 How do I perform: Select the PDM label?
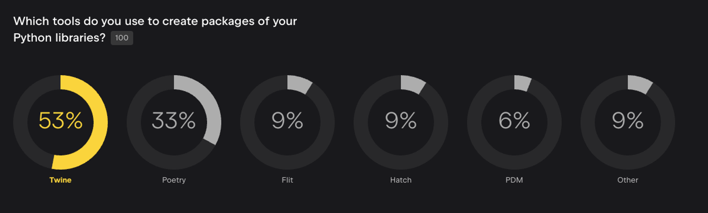pyautogui.click(x=514, y=180)
